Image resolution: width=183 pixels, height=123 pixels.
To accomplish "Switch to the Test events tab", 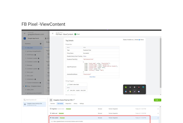I will tap(60, 103).
